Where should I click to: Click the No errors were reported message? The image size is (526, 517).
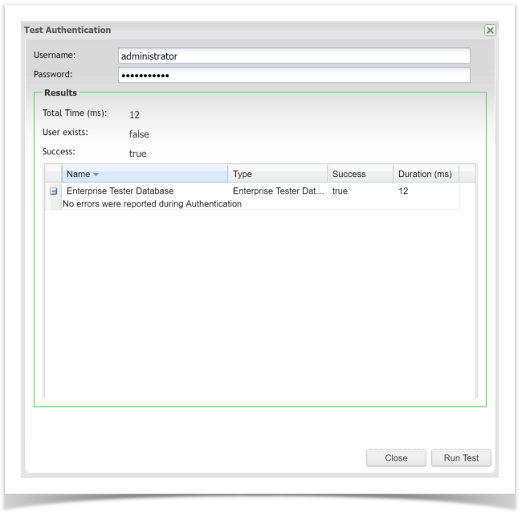[153, 203]
